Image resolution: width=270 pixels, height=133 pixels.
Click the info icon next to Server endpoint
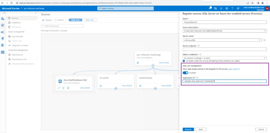click(199, 46)
